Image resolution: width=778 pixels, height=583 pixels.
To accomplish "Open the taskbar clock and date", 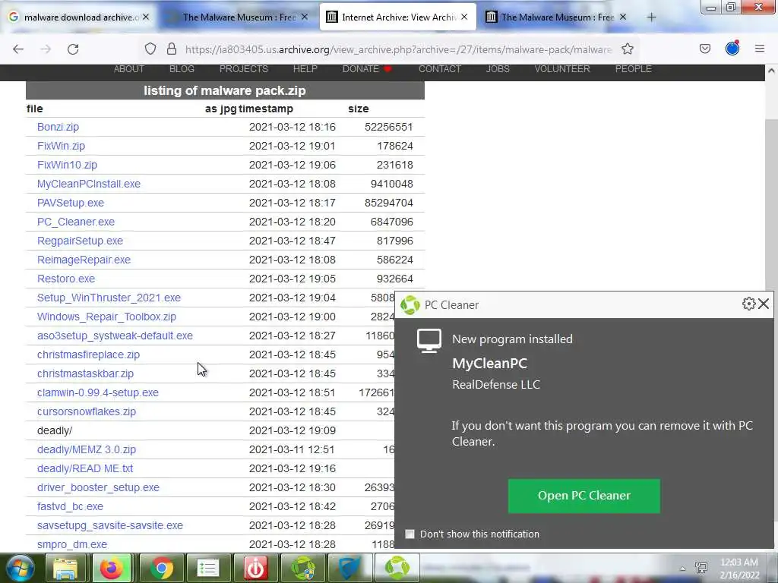I will click(740, 569).
